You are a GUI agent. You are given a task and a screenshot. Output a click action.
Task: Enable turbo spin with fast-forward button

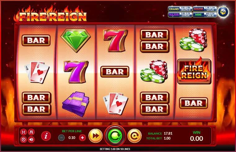[96, 136]
